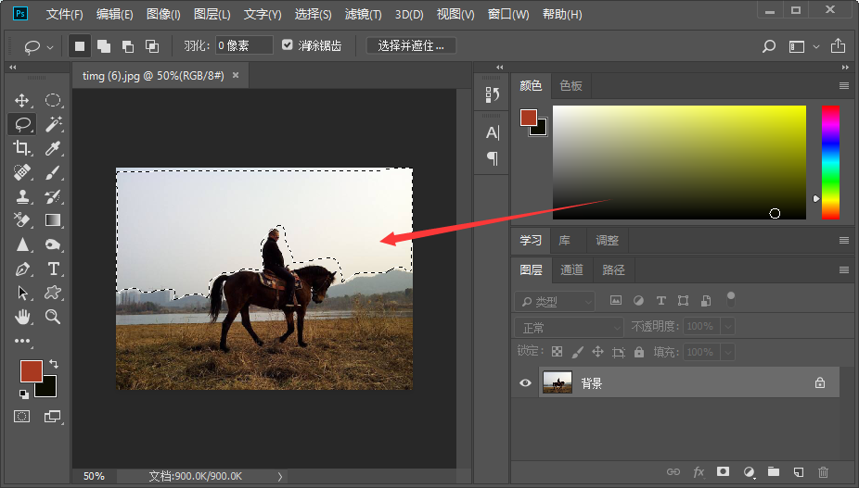Add a layer mask
This screenshot has width=859, height=488.
(x=724, y=471)
